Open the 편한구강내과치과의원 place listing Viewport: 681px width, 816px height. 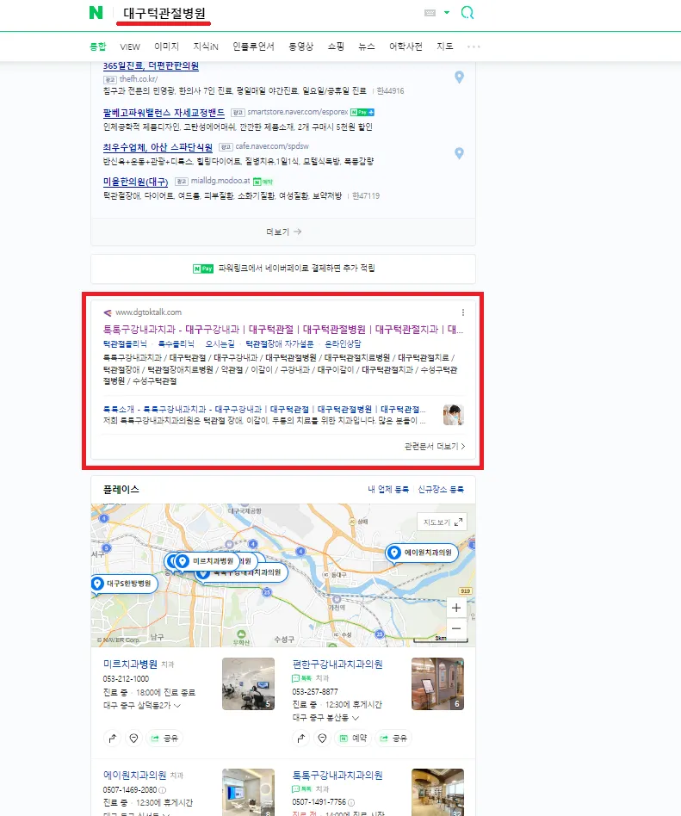click(337, 664)
